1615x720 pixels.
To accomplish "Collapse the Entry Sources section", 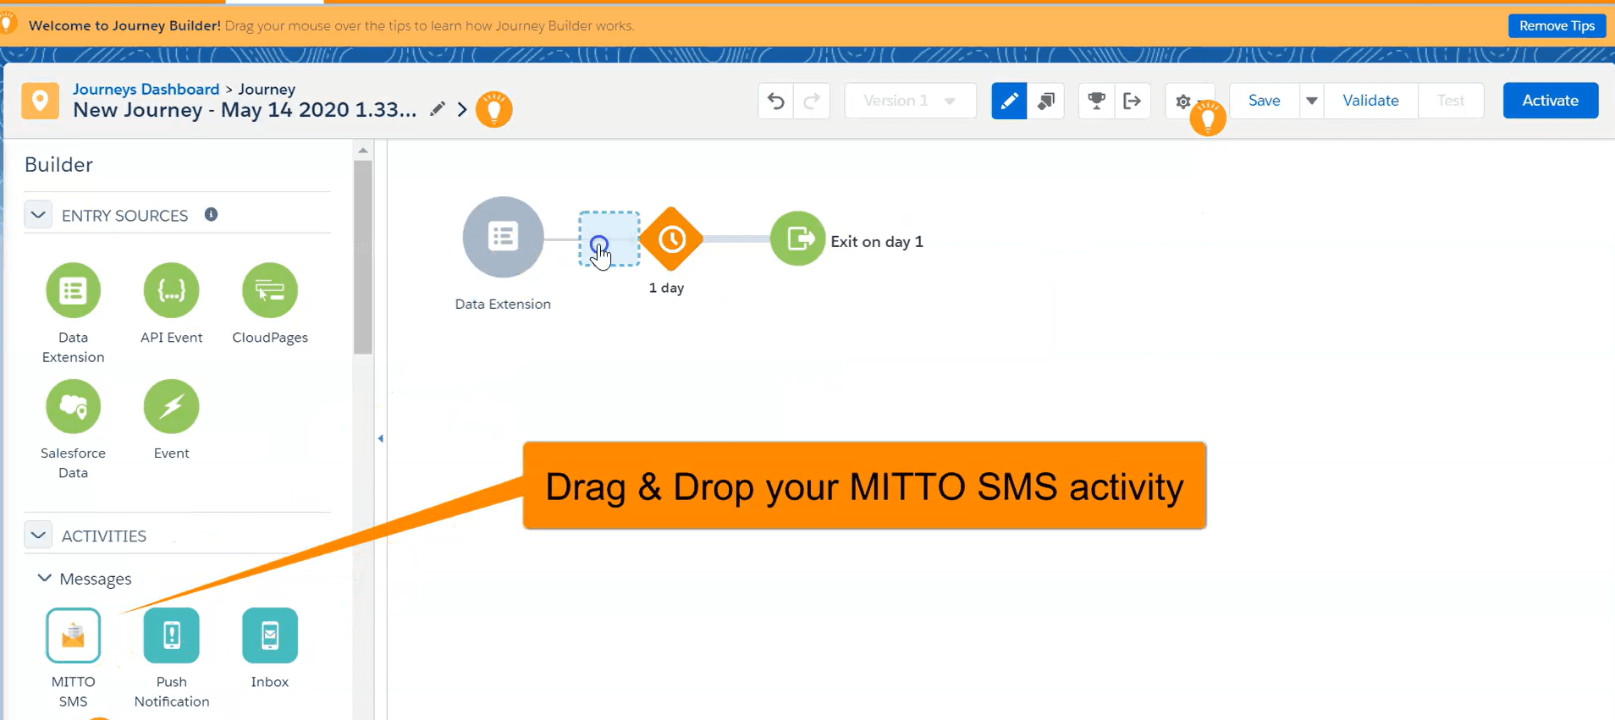I will (x=38, y=215).
